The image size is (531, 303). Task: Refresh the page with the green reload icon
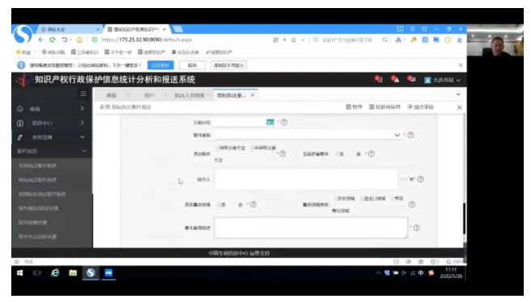click(x=52, y=40)
